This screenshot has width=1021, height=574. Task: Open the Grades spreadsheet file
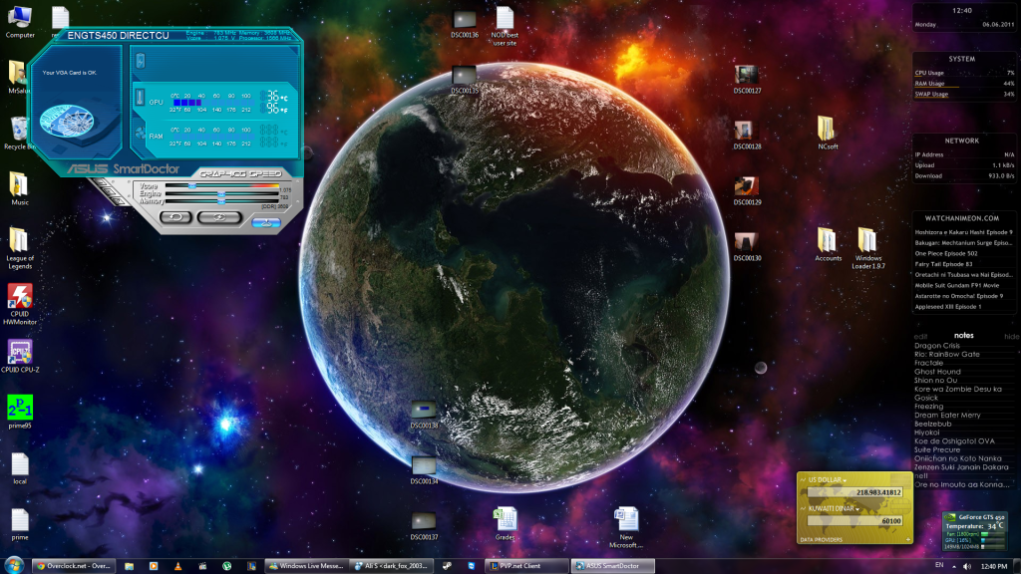point(505,524)
